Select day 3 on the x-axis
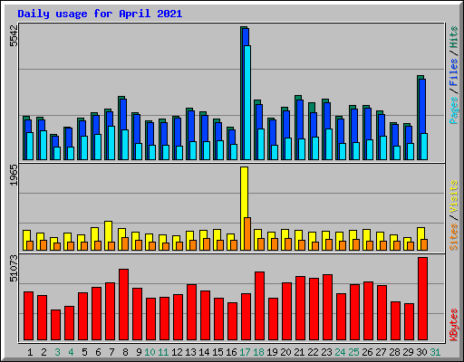 pyautogui.click(x=57, y=352)
